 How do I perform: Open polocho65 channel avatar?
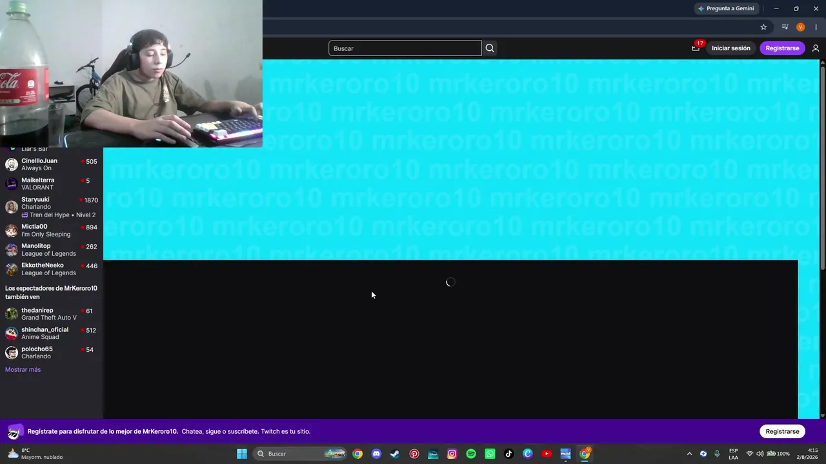(x=12, y=353)
